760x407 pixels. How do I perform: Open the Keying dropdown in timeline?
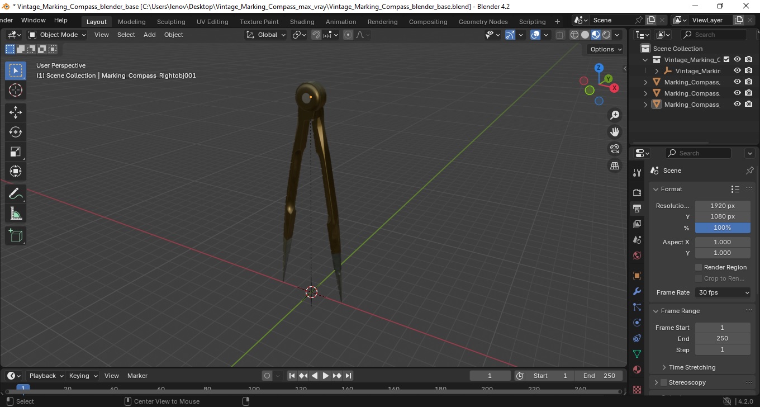[83, 376]
